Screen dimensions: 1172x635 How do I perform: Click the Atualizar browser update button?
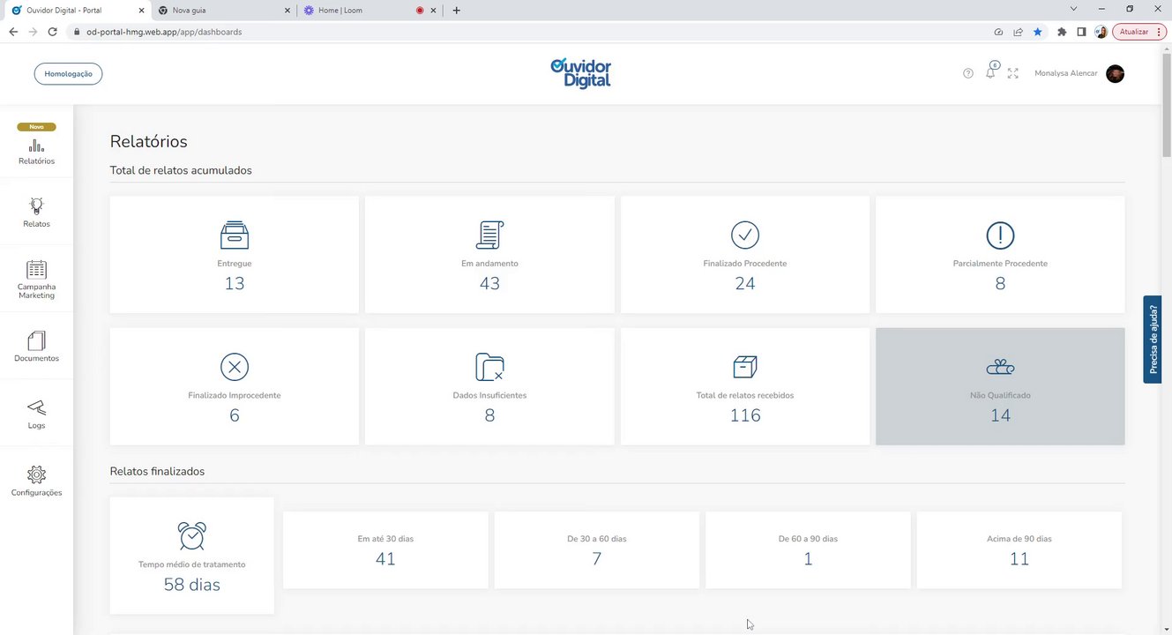tap(1139, 32)
